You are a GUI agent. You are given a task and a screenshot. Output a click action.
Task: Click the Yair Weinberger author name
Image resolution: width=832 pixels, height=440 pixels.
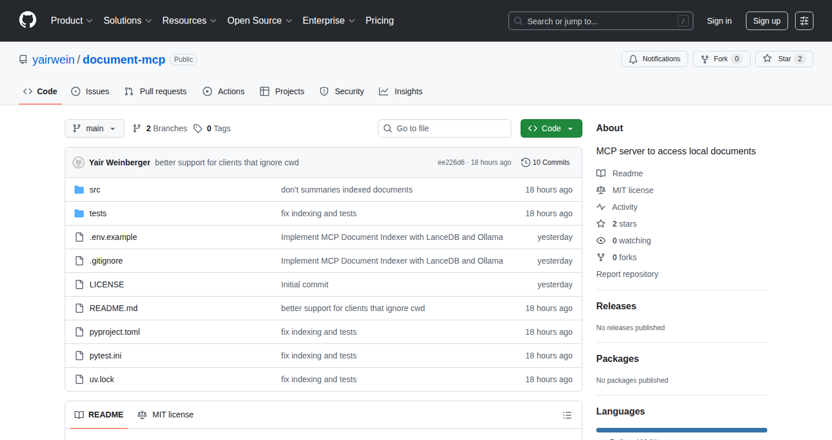pos(120,162)
